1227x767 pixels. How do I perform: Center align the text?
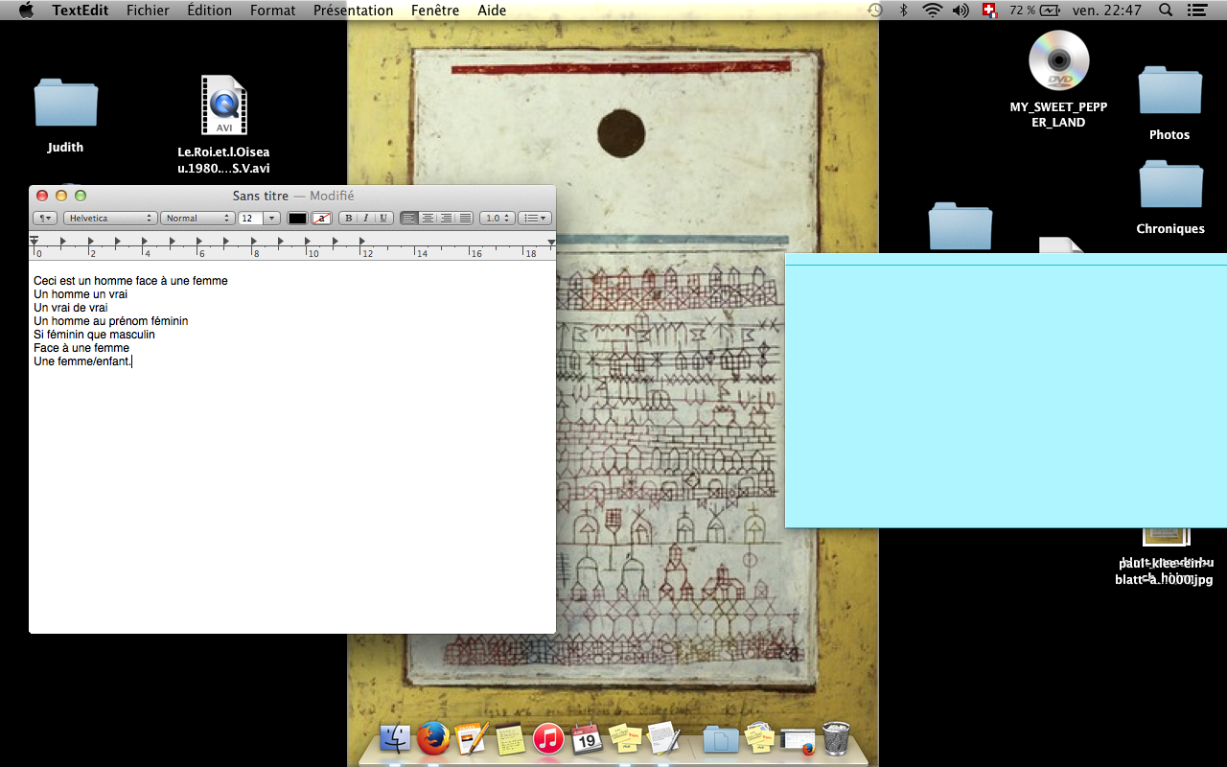[x=428, y=219]
